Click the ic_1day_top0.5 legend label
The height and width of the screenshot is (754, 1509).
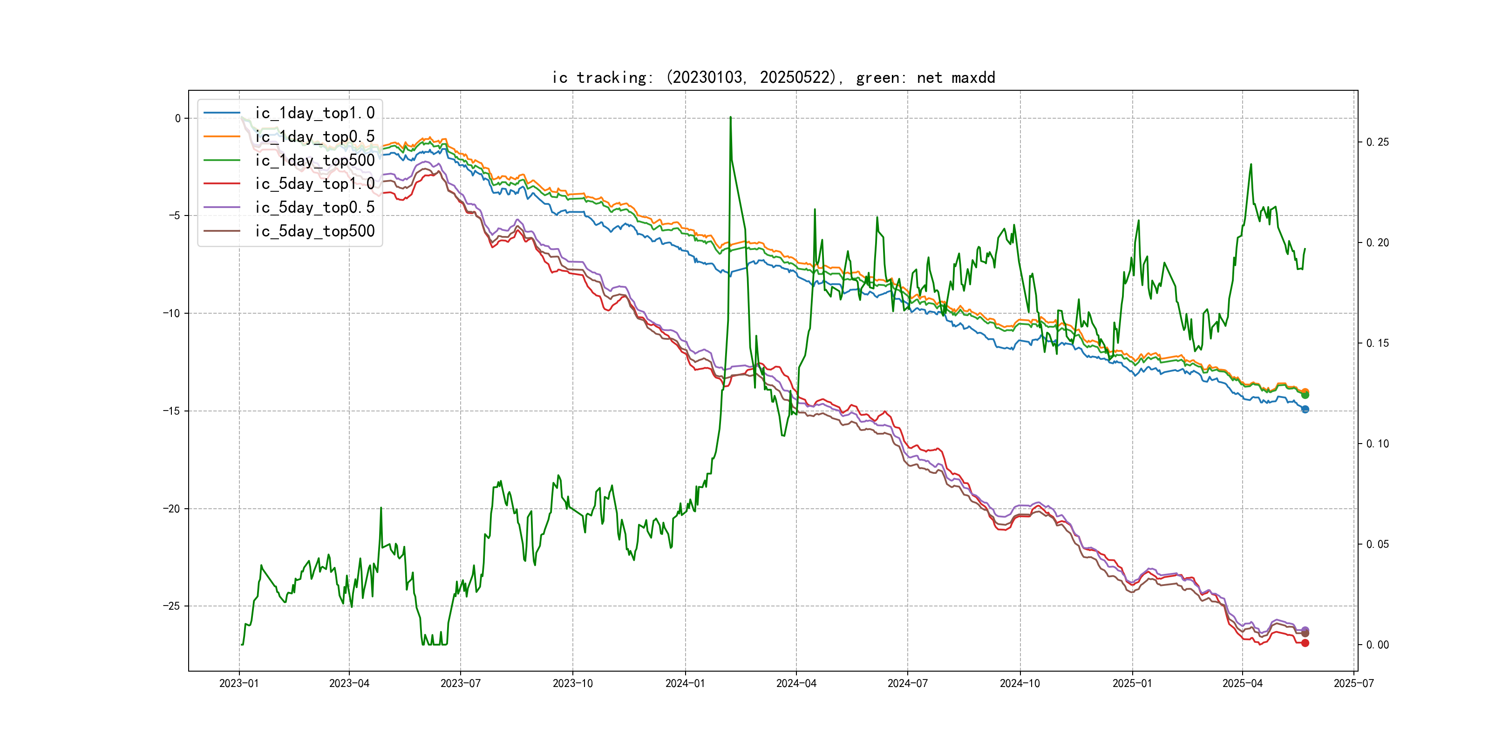(314, 136)
